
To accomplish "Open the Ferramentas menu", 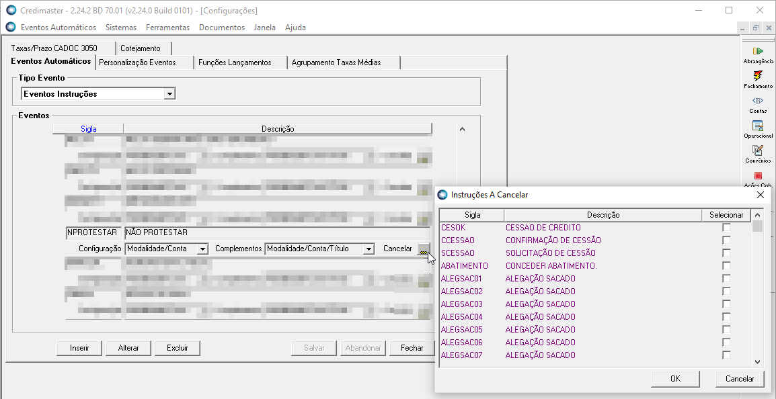I will [x=167, y=27].
